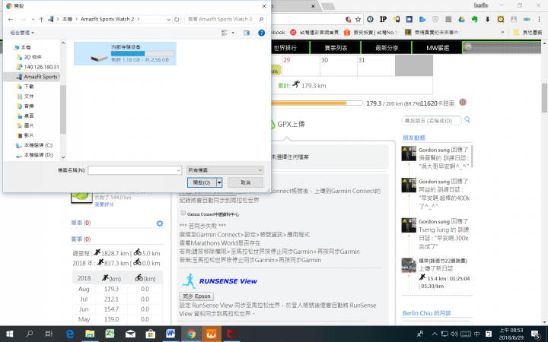548x342 pixels.
Task: Toggle the preview pane in file dialog
Action: 247,33
